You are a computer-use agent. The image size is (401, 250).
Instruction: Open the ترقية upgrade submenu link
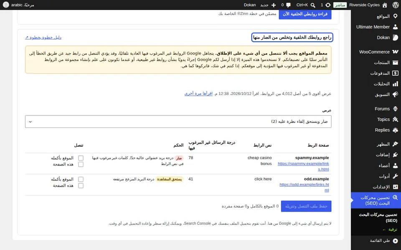(390, 230)
